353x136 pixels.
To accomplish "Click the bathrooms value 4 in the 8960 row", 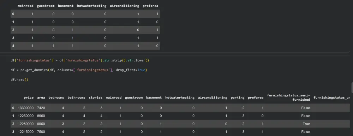I will pos(84,116).
